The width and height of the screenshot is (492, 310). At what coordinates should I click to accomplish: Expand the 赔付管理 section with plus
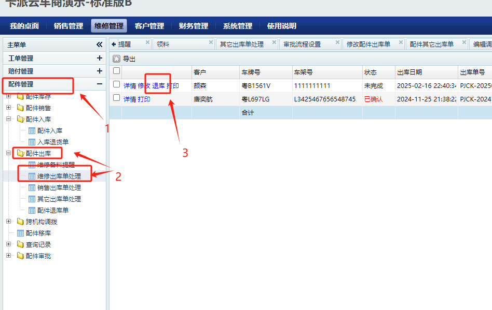coord(99,71)
